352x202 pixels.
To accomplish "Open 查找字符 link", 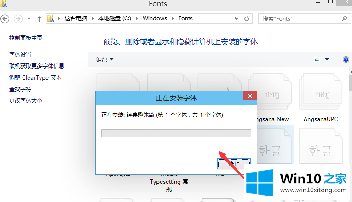I will point(20,89).
